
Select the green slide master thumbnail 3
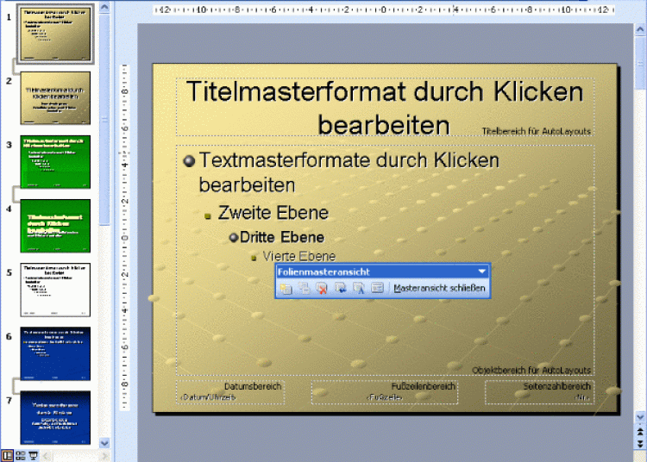tap(55, 161)
